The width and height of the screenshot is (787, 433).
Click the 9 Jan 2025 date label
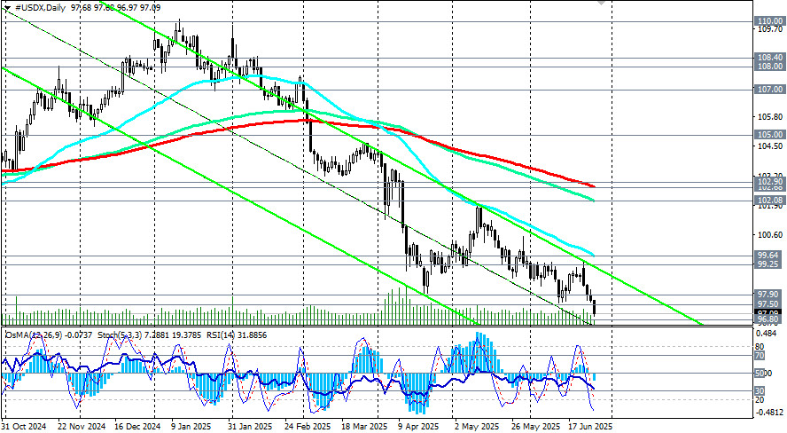(x=192, y=427)
